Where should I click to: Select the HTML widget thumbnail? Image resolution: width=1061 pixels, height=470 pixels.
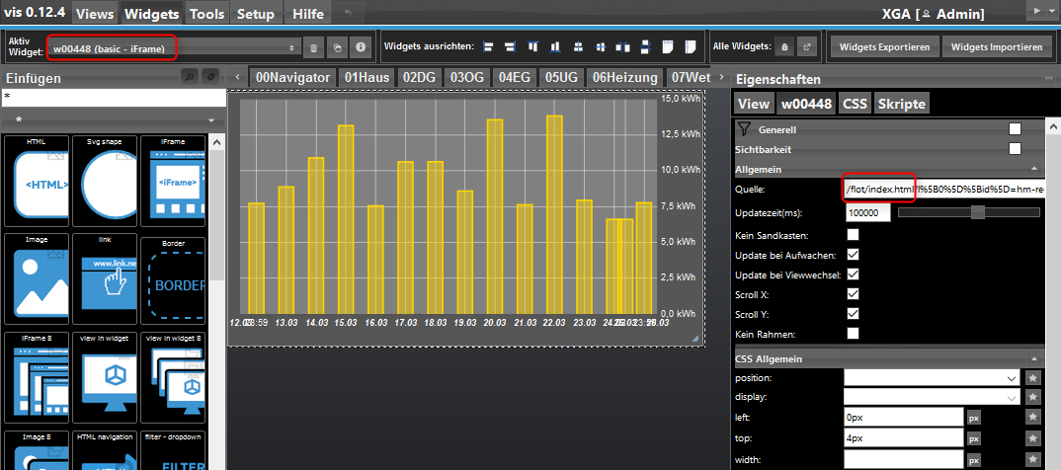[36, 183]
